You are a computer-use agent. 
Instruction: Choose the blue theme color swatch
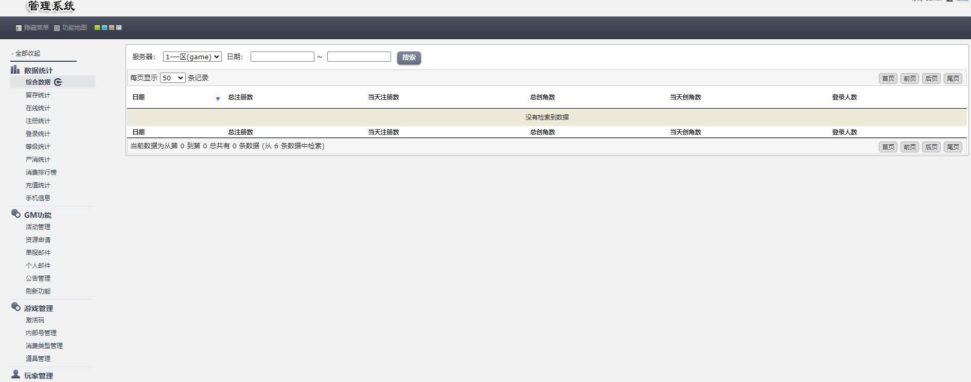(x=104, y=28)
